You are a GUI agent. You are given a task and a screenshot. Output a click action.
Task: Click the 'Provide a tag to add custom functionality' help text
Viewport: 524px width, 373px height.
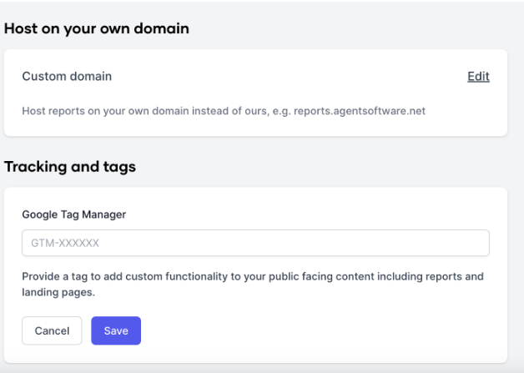253,284
